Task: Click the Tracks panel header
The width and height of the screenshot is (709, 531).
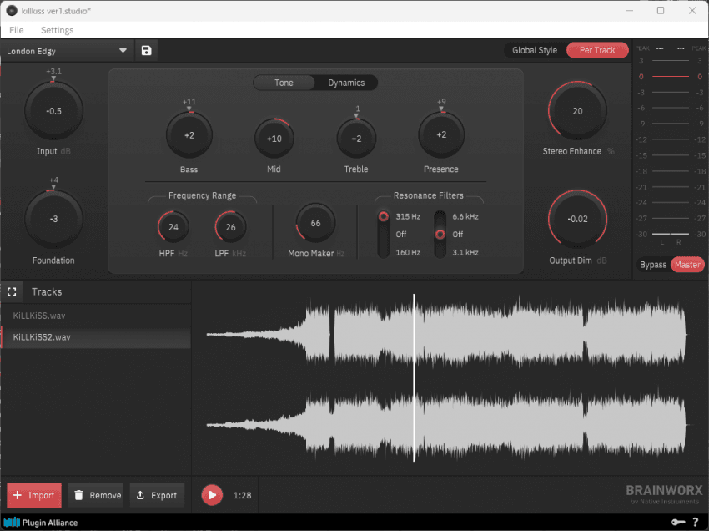Action: click(x=47, y=292)
